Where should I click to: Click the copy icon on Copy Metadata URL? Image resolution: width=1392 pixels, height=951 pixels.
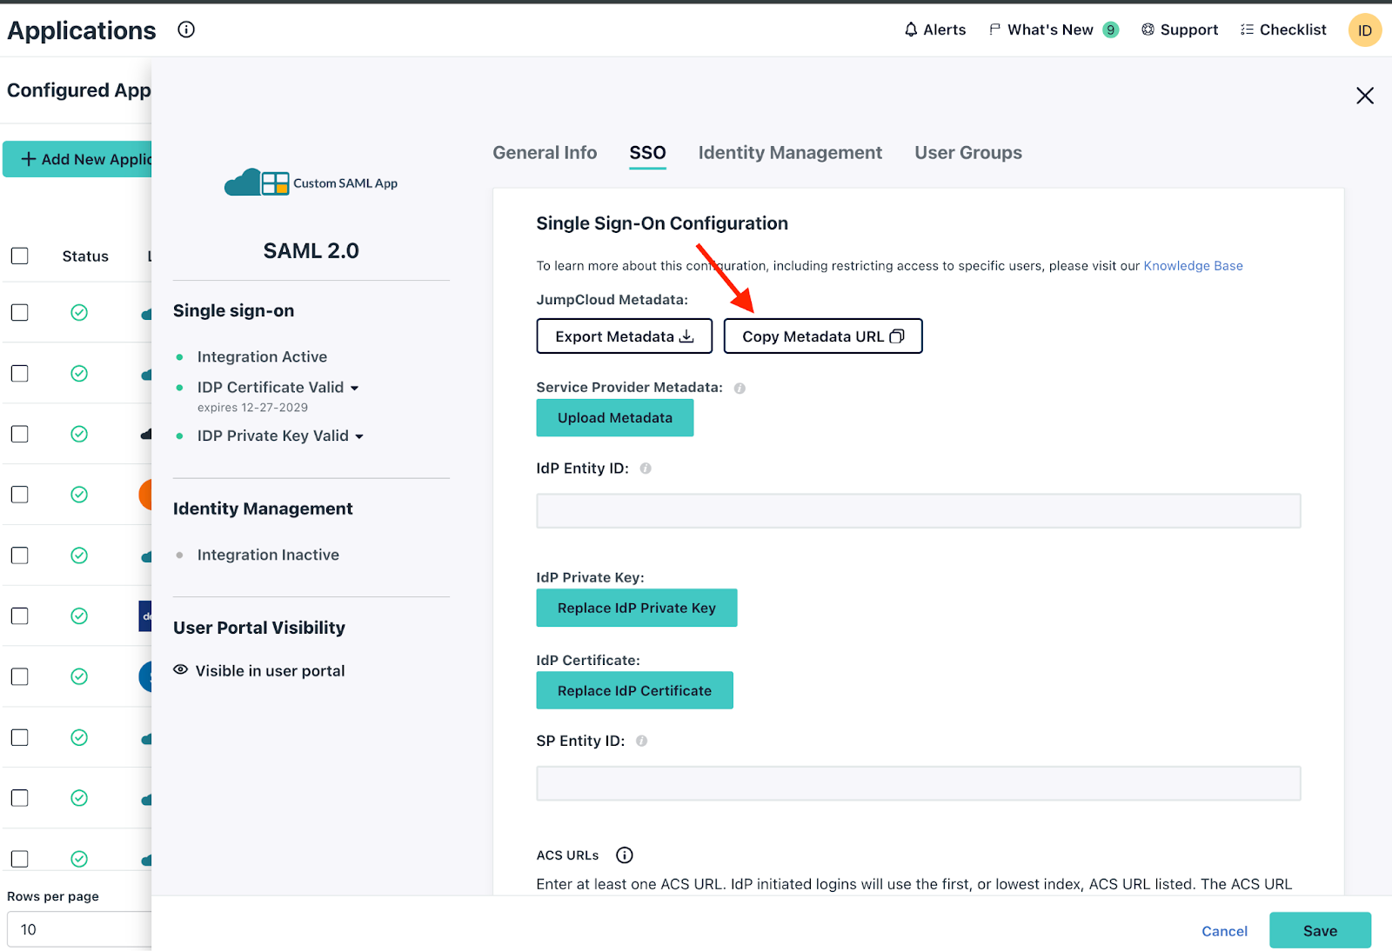coord(897,336)
